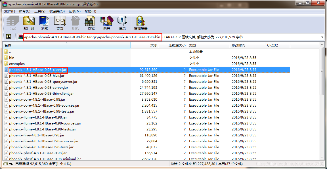This screenshot has height=169, width=327.
Task: Select phoenix-flume-4.8.1-HBase-0.98.jar
Action: (38, 117)
